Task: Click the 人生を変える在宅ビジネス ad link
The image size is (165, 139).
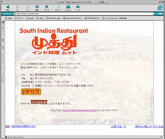Action: [x=23, y=126]
